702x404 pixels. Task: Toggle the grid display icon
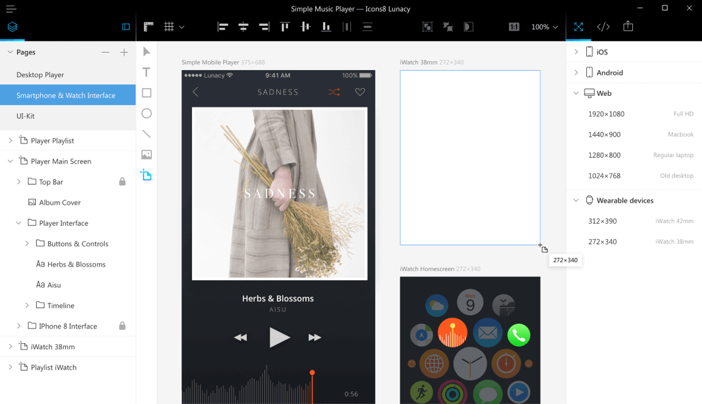pyautogui.click(x=169, y=26)
